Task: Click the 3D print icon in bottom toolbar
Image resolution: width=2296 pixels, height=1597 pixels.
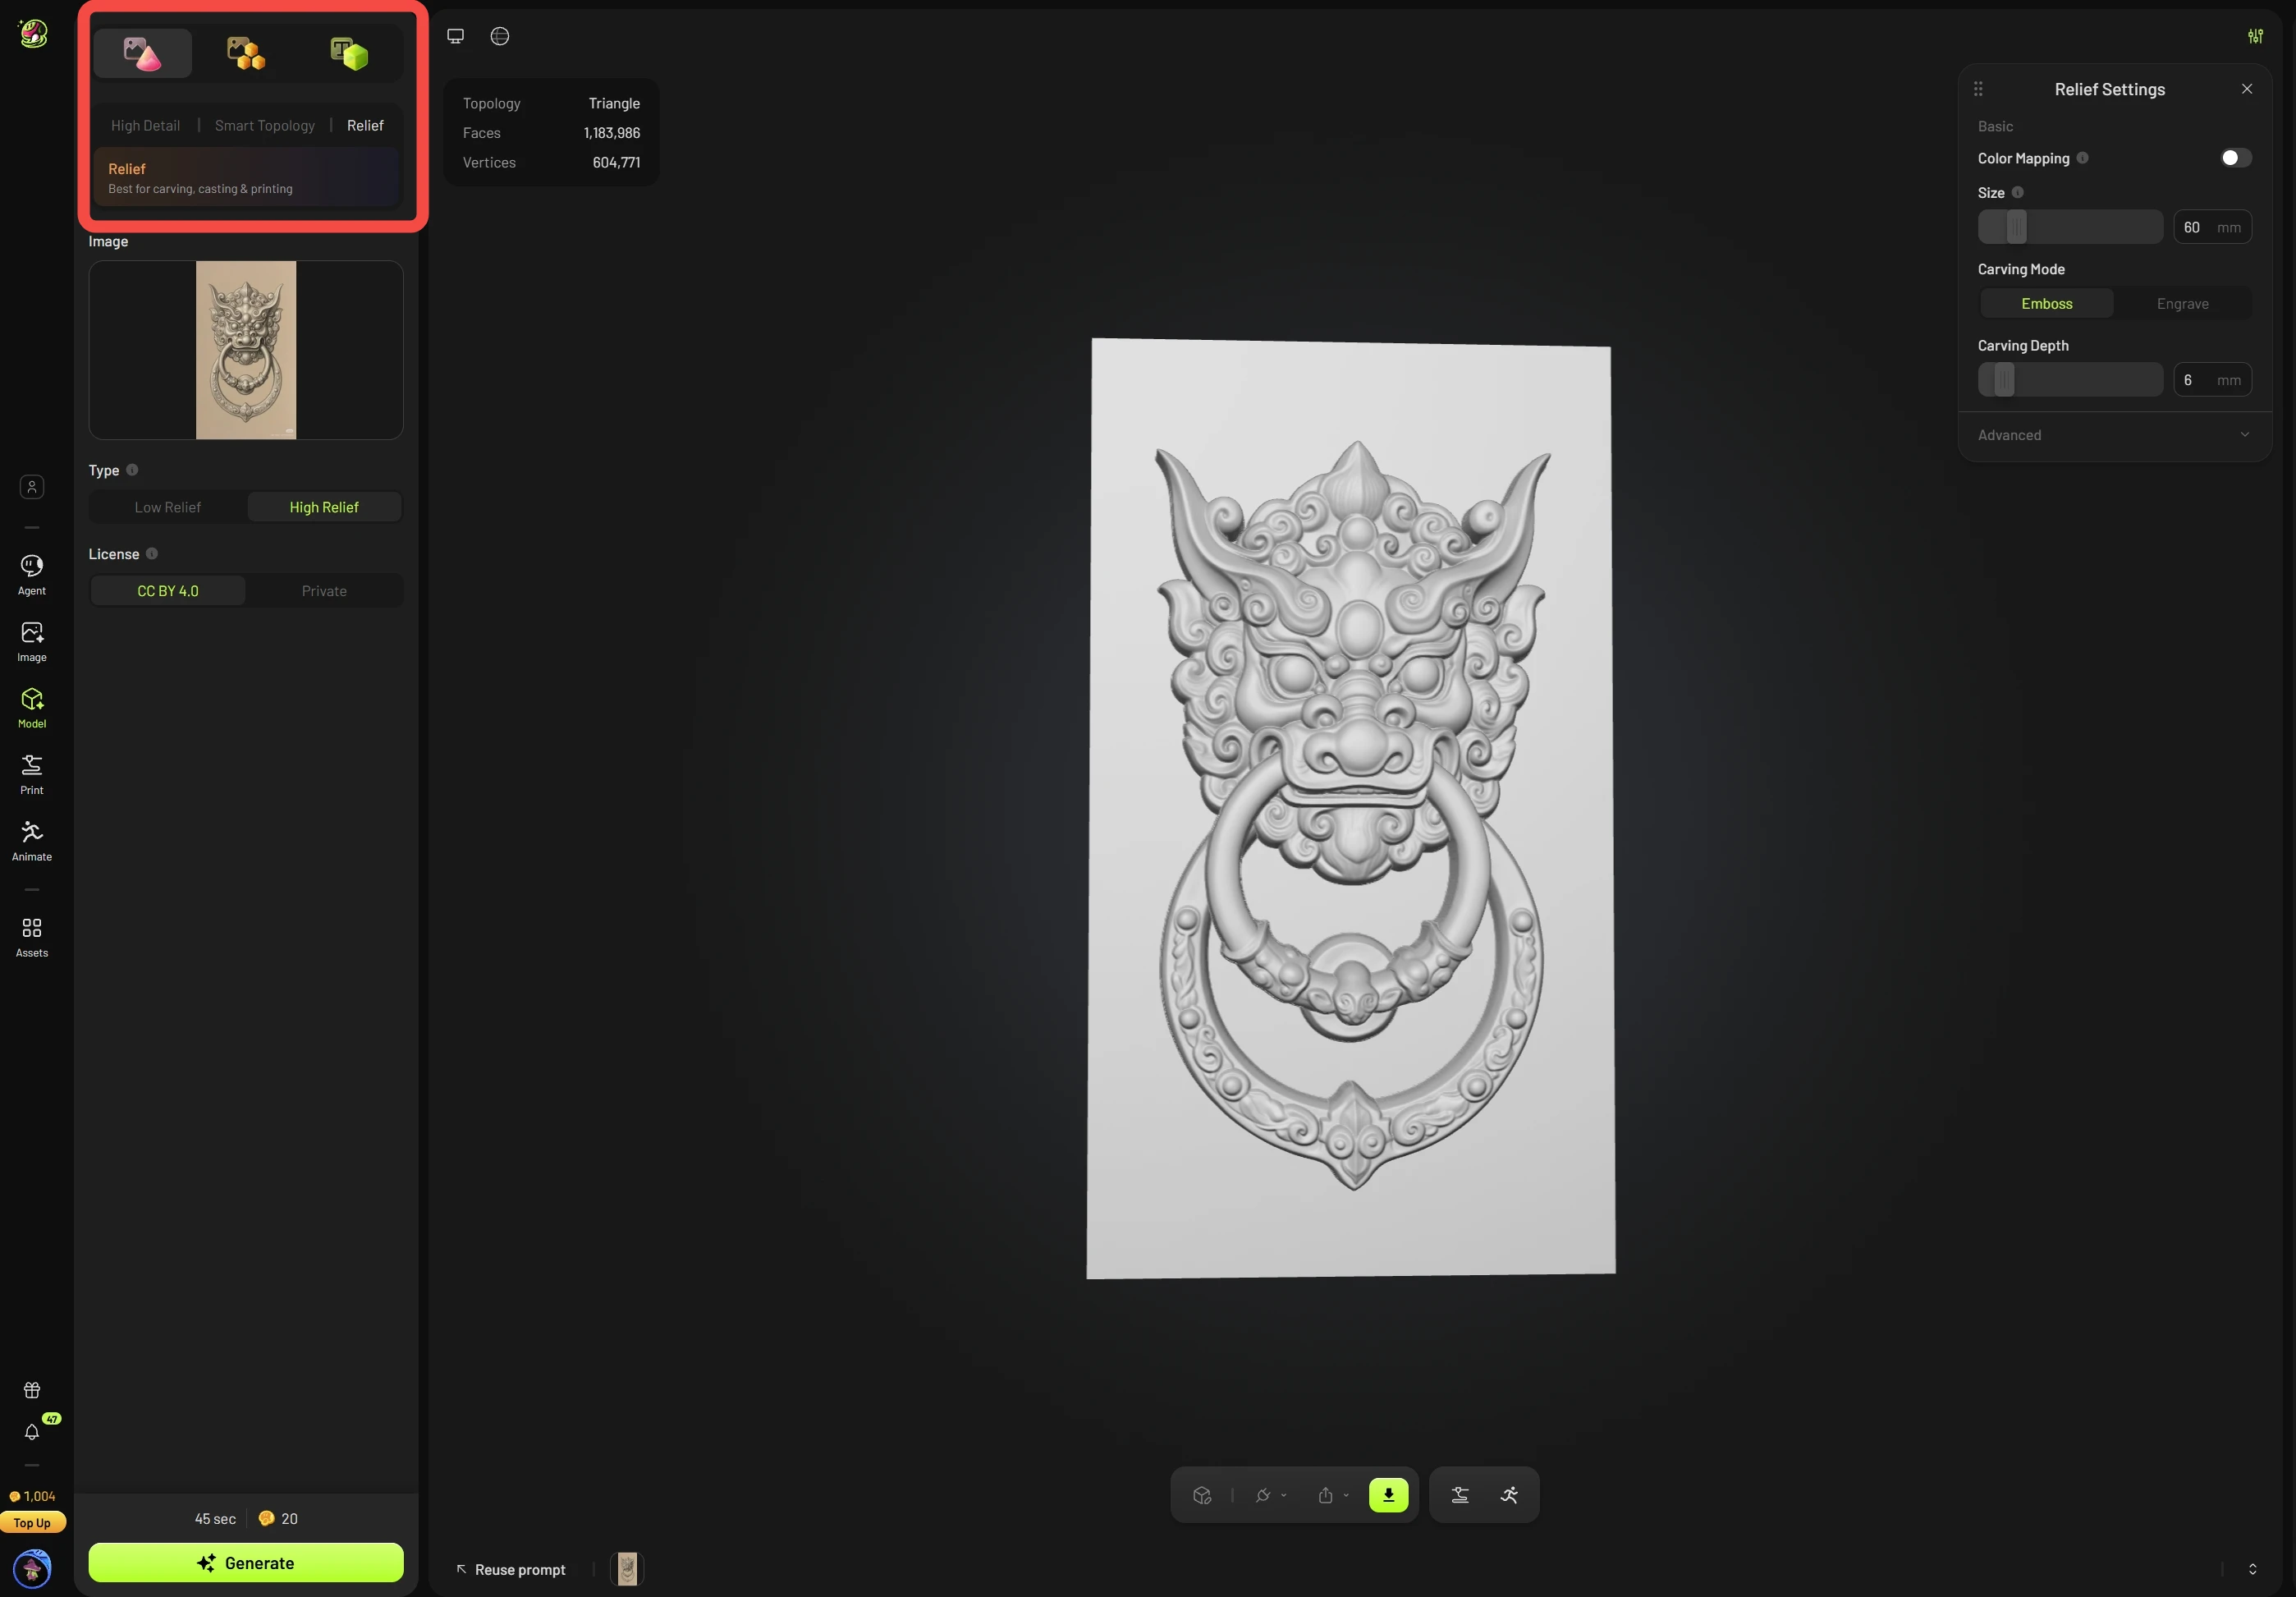Action: click(x=1460, y=1495)
